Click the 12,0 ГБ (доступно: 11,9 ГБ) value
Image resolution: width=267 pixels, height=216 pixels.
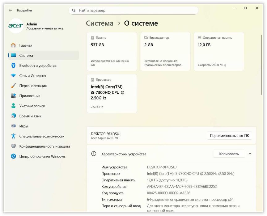tap(167, 180)
